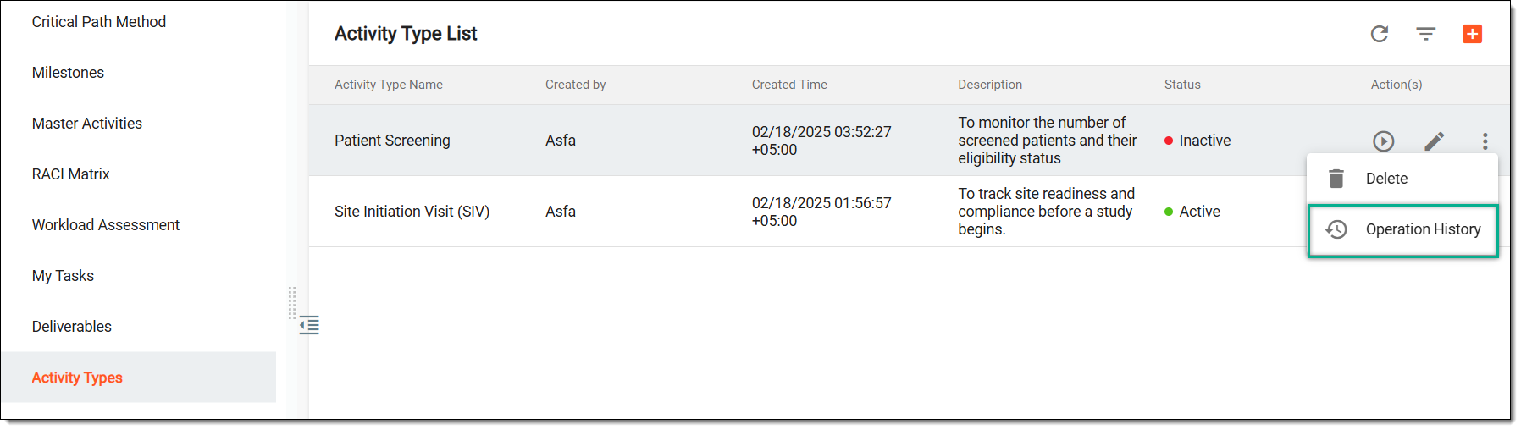Collapse the sidebar with indent icon
1521x430 pixels.
pyautogui.click(x=309, y=325)
